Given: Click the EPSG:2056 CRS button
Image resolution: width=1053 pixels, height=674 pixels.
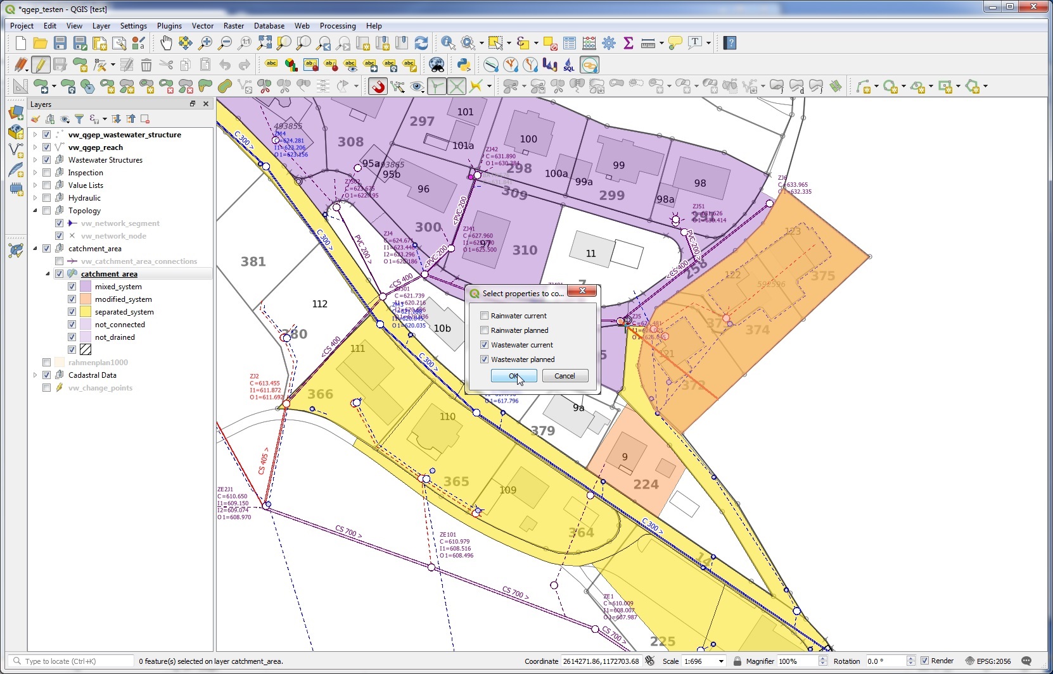Looking at the screenshot, I should (x=988, y=661).
